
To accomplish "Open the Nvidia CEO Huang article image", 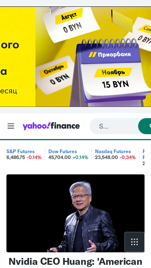I will 76,213.
